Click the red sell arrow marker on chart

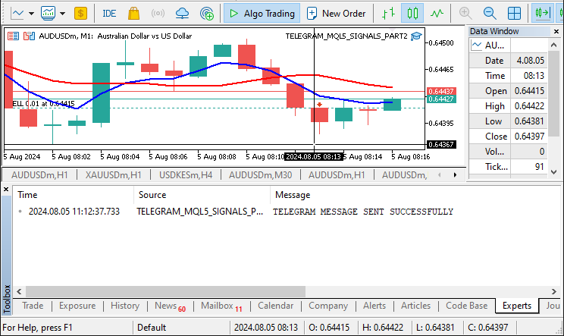point(319,105)
